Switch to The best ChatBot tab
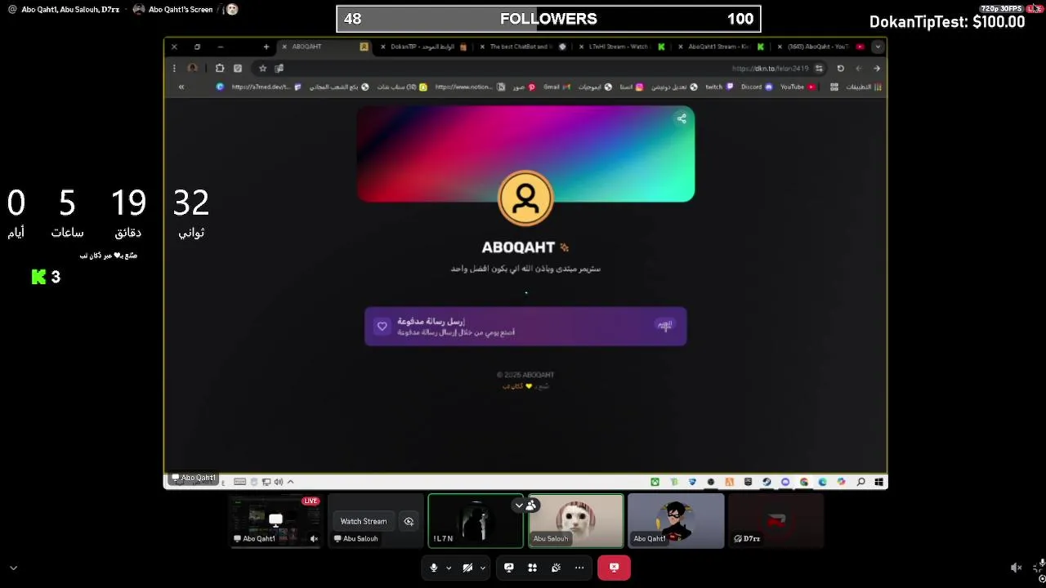 click(x=522, y=47)
